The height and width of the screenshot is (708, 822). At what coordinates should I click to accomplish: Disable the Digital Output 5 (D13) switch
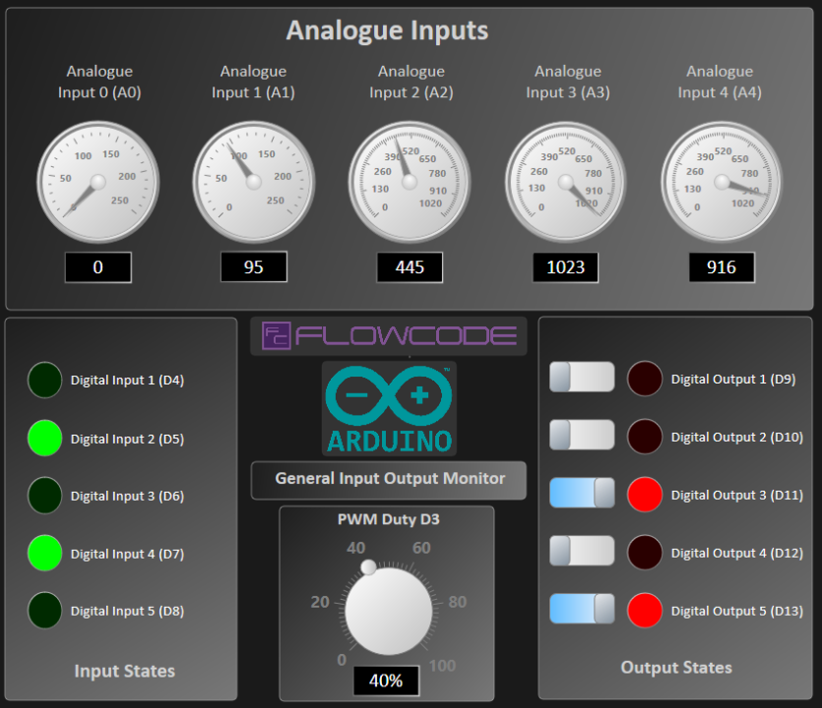pos(582,610)
